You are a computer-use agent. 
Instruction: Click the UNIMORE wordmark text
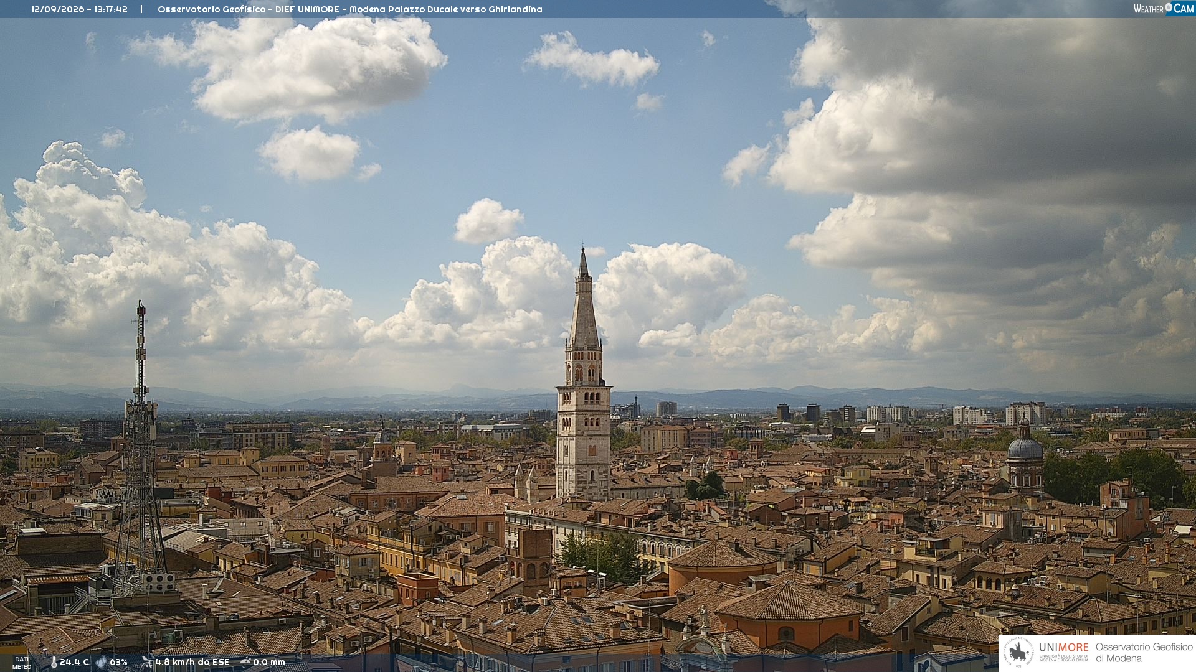[1064, 648]
